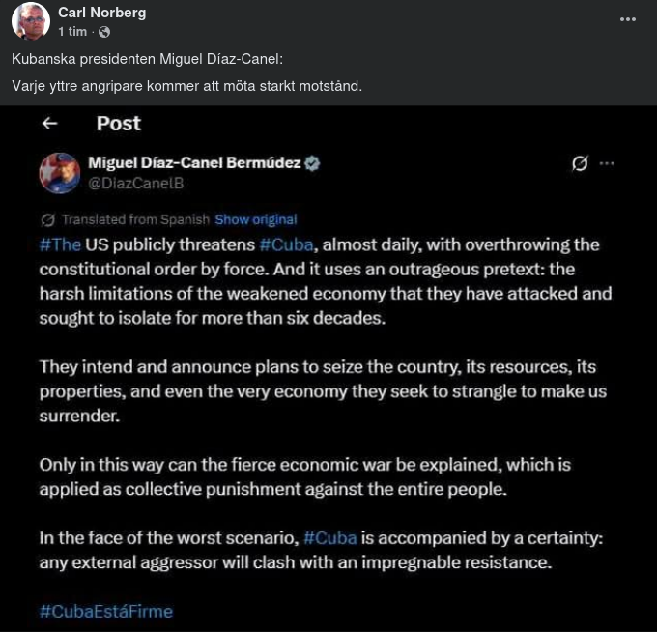Screen dimensions: 657x632
Task: Click 'Show original' to toggle translation
Action: [255, 219]
